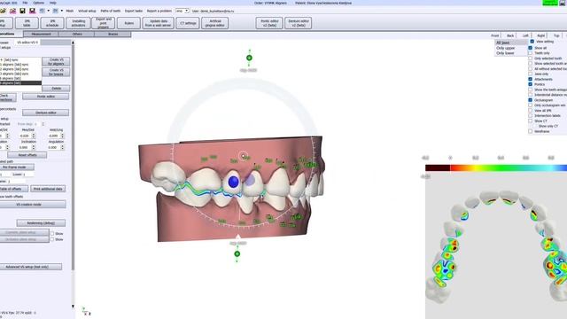Viewport: 567px width, 319px height.
Task: Open Pontic editor v2 (beta)
Action: coord(269,23)
